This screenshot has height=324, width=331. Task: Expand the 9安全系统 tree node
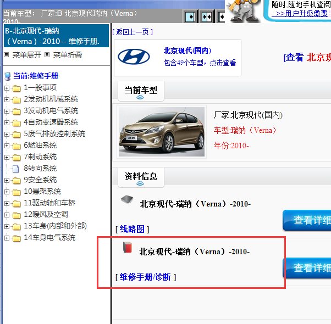[x=7, y=181]
